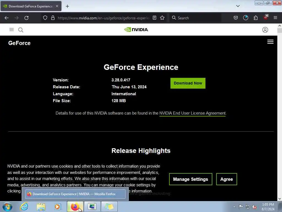Click the file size value 128 MB
The height and width of the screenshot is (212, 282).
[x=118, y=101]
